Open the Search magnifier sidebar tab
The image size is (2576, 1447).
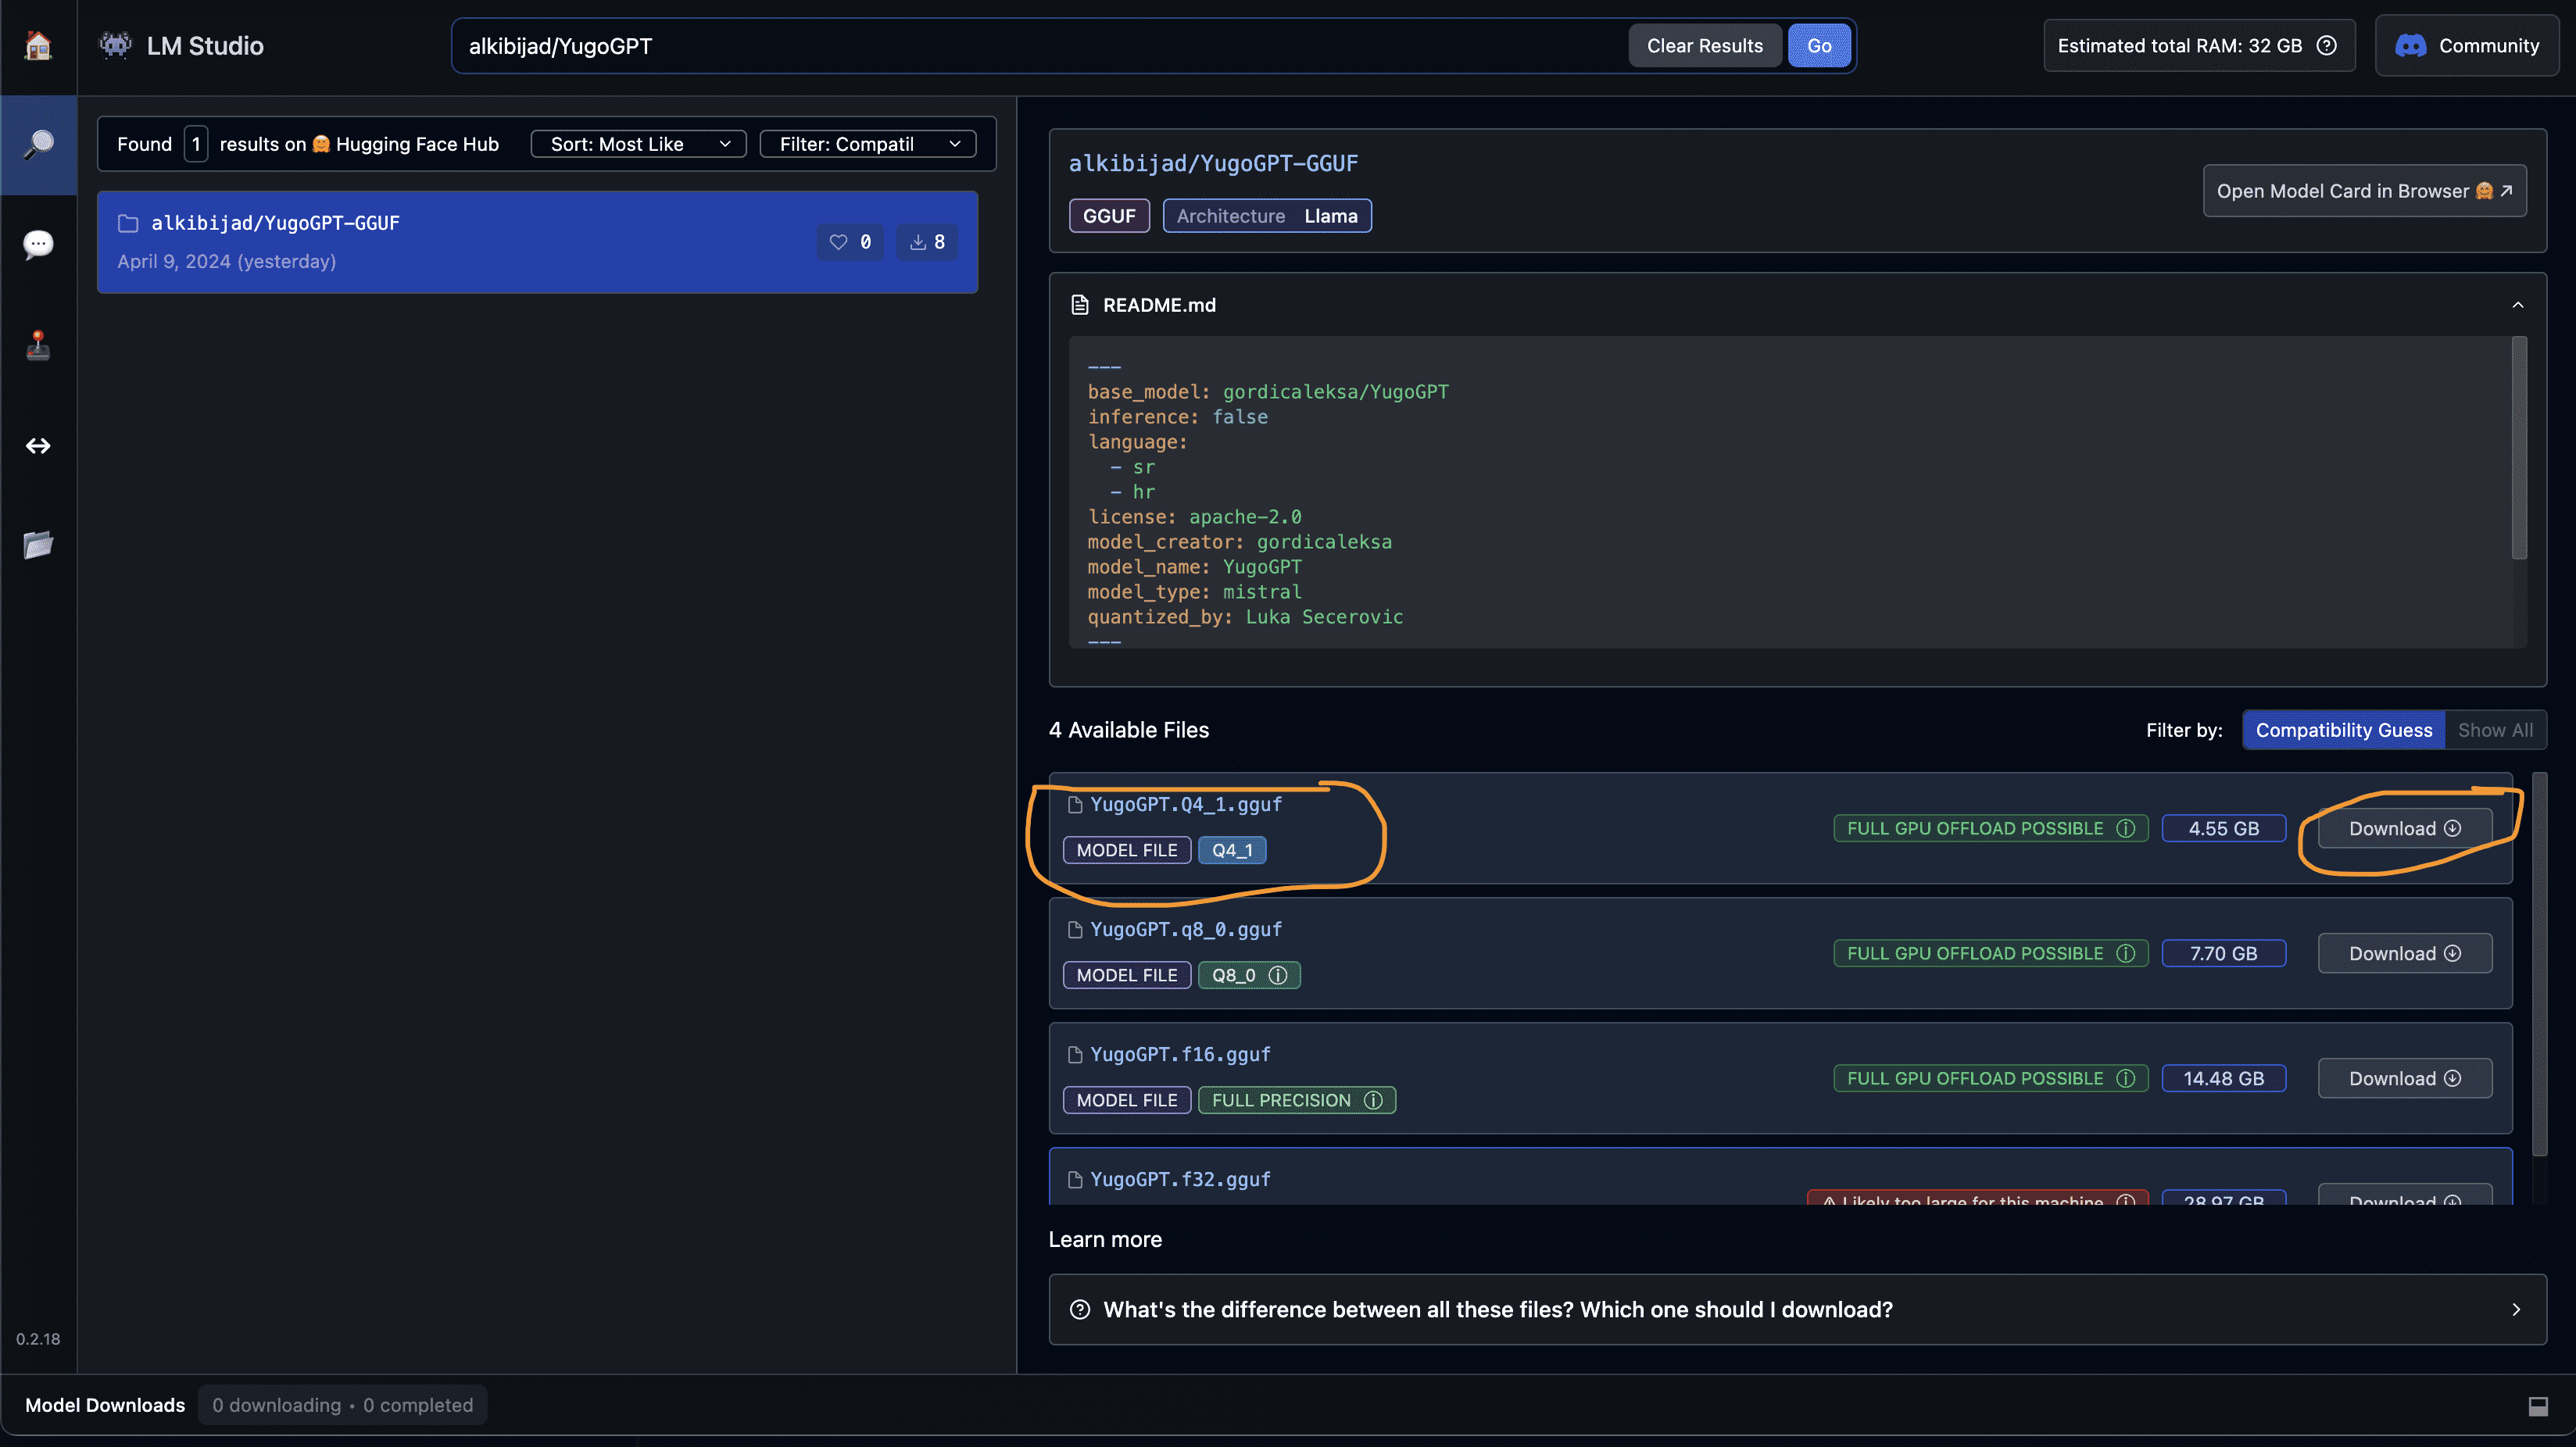(38, 145)
